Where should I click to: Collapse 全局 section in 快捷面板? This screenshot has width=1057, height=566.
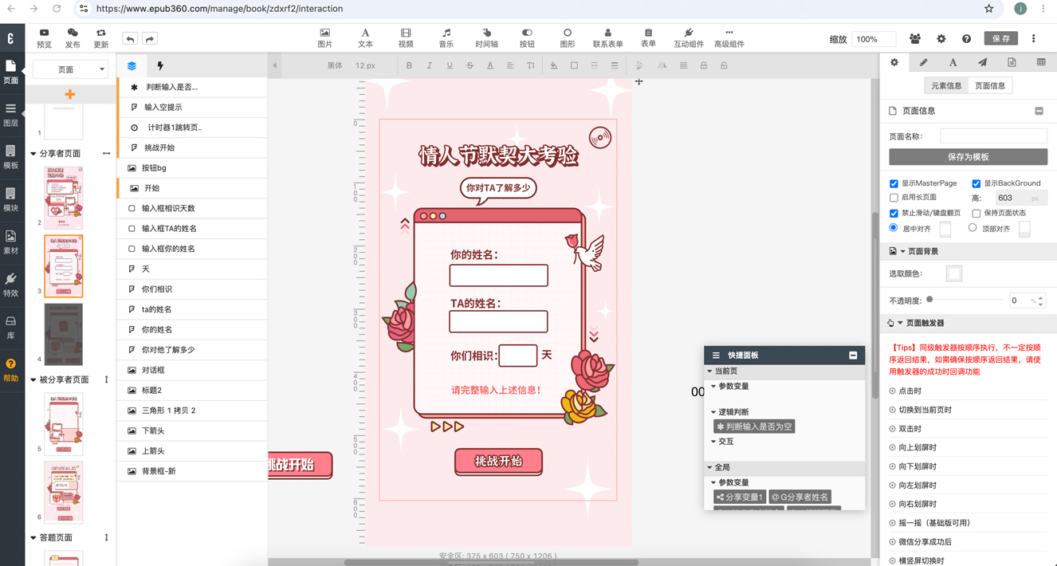[x=709, y=468]
